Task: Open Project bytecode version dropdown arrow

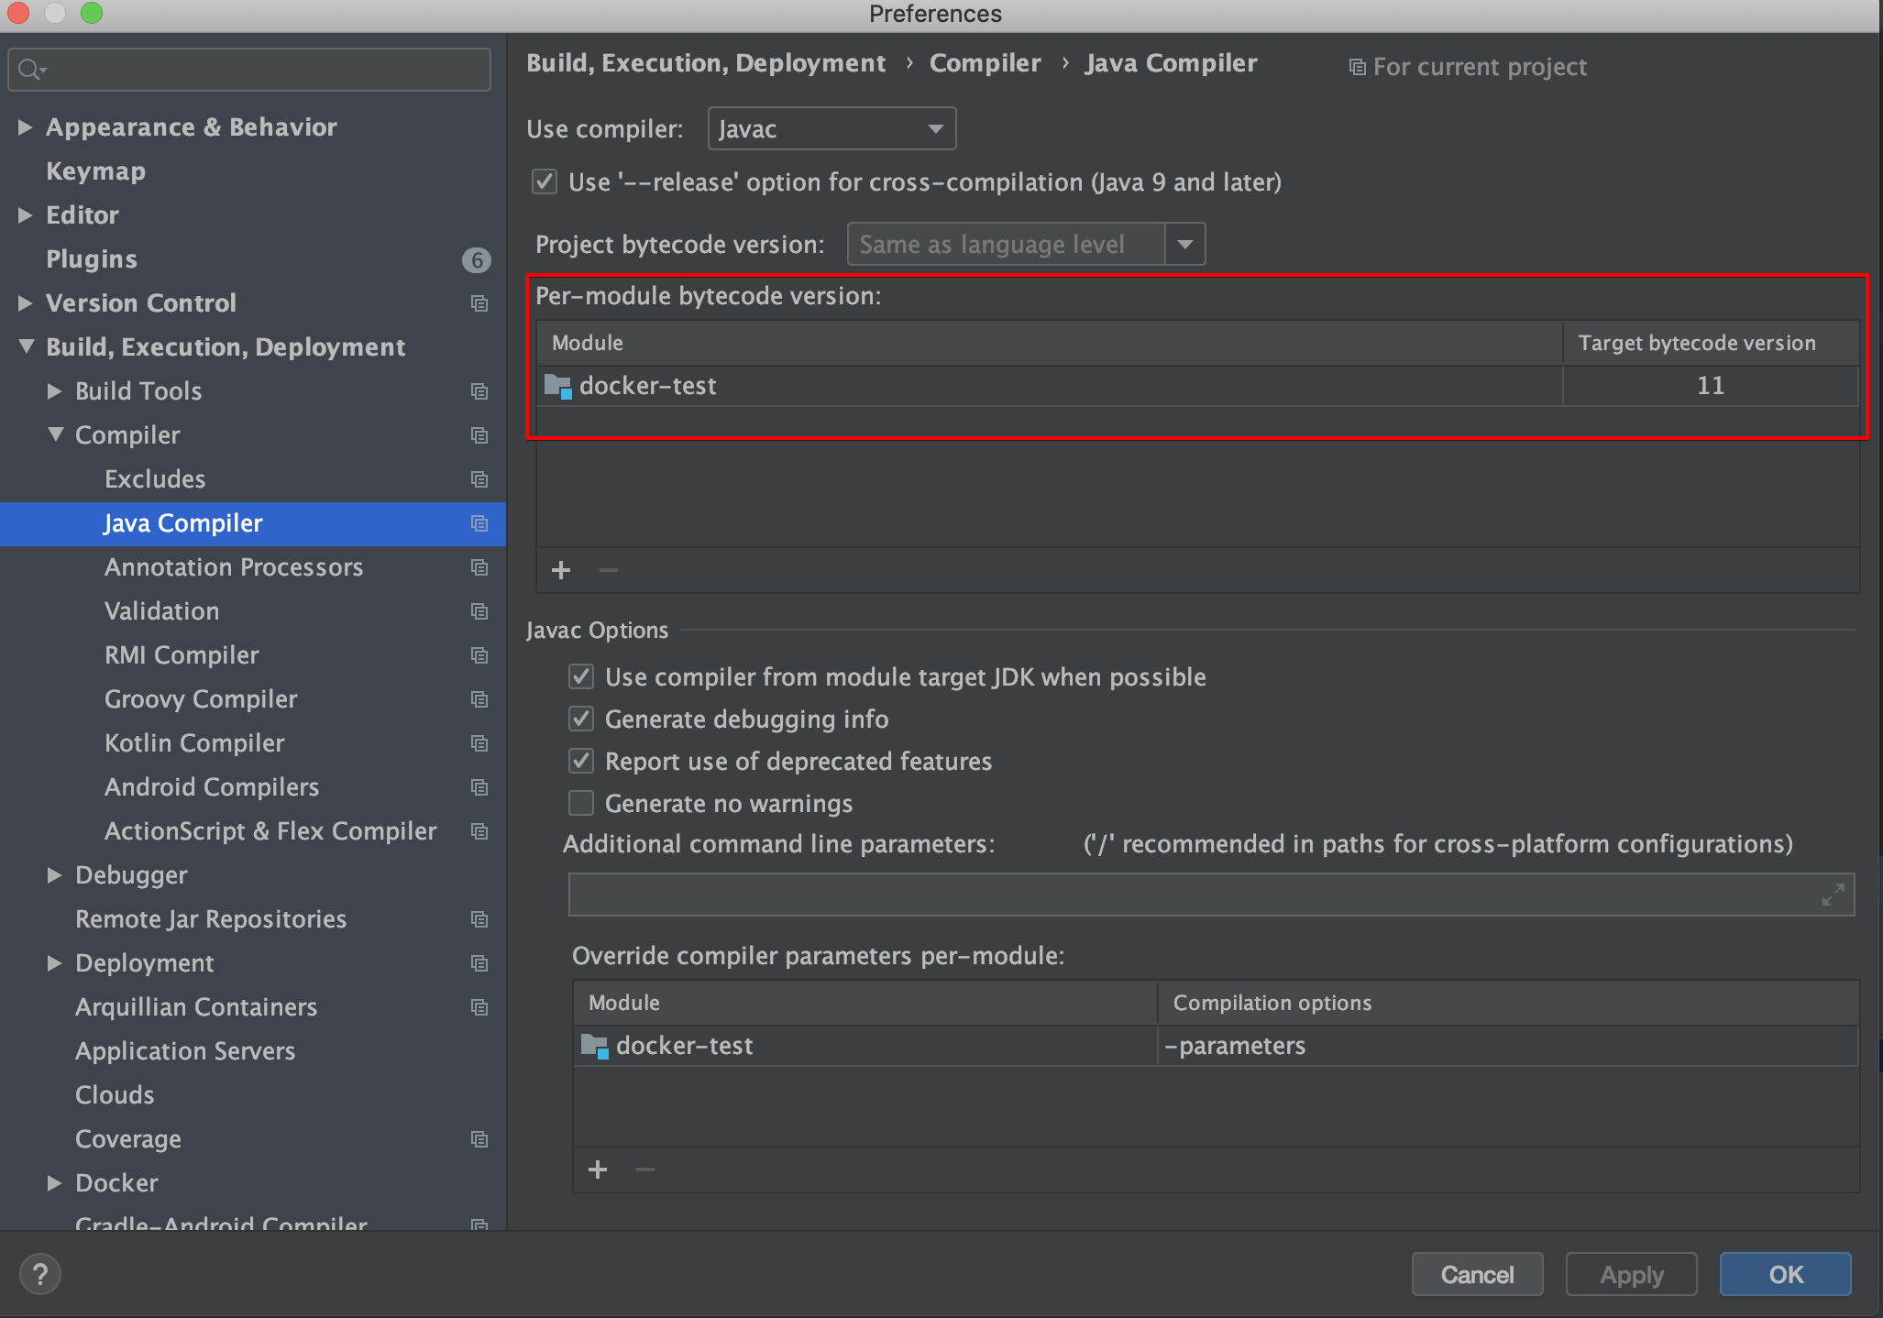Action: tap(1185, 244)
